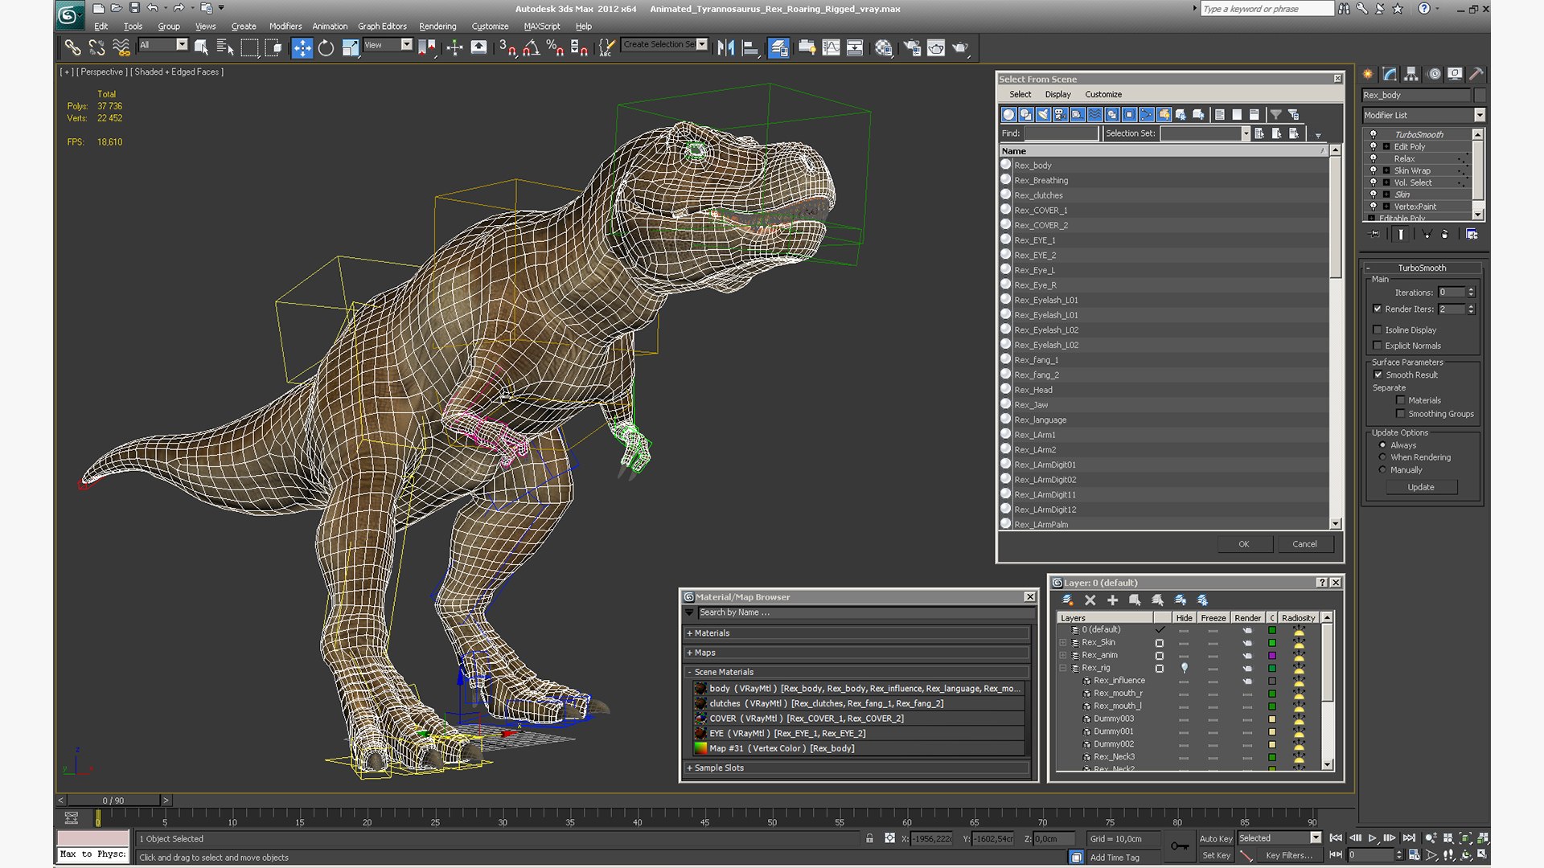Open the Material Editor icon
Screen dimensions: 1544x868
pos(884,47)
